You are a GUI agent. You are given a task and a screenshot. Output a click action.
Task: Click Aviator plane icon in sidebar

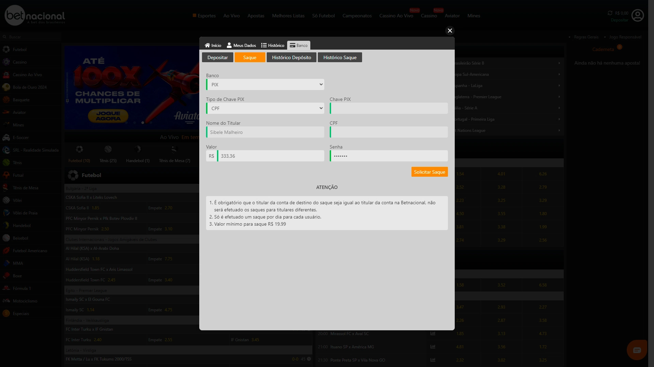point(6,112)
